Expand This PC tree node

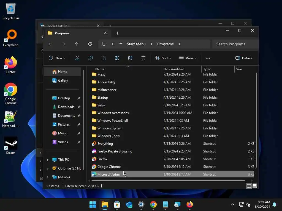pyautogui.click(x=47, y=160)
